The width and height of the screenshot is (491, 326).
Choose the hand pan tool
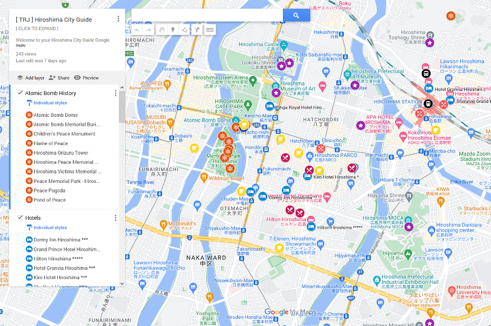point(162,30)
